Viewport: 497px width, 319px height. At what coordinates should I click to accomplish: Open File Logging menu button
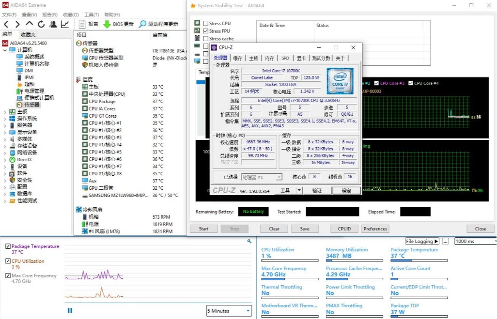[422, 242]
